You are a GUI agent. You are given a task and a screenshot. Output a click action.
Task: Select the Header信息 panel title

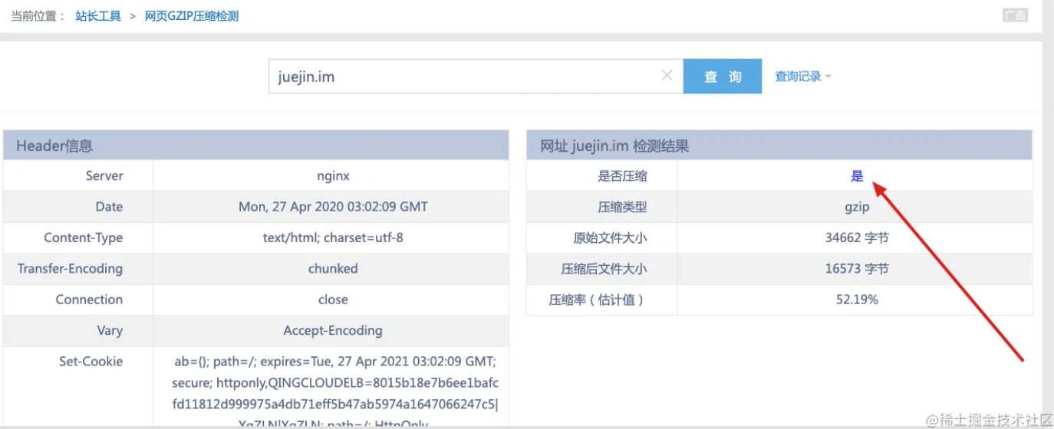point(55,146)
